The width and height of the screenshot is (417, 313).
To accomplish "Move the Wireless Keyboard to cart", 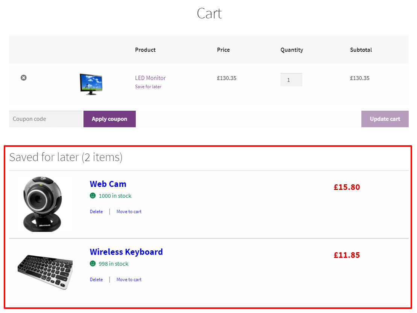I will [x=129, y=280].
